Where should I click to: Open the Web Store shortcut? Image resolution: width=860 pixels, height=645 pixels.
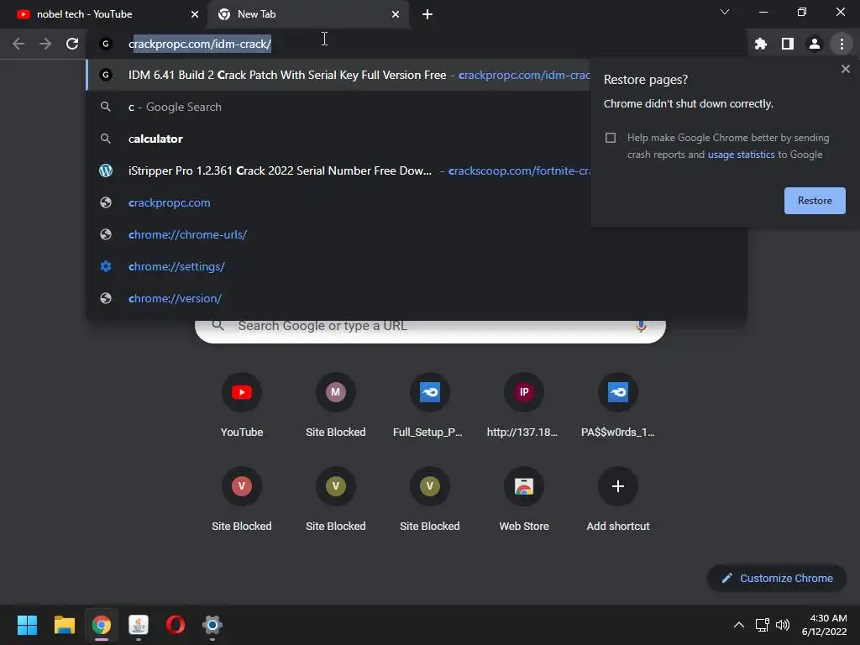coord(524,500)
